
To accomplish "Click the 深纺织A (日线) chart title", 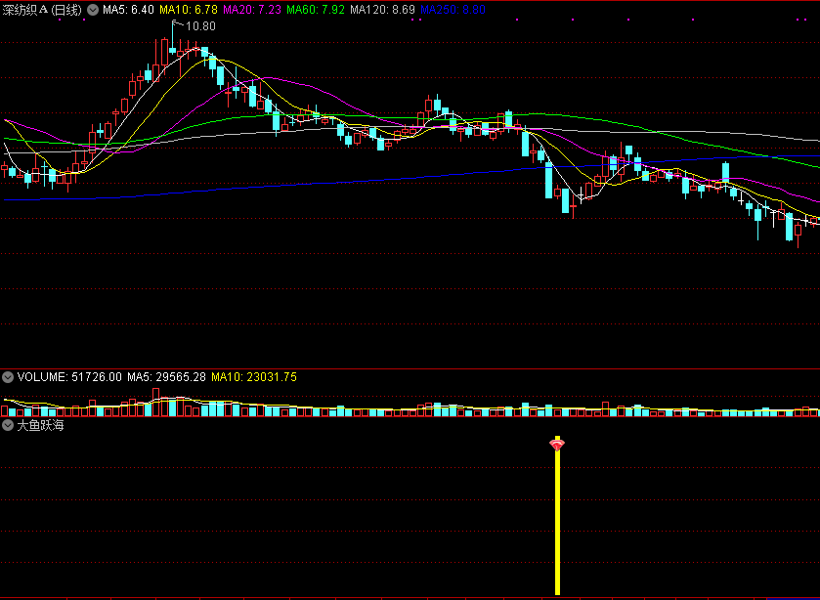I will click(x=42, y=10).
